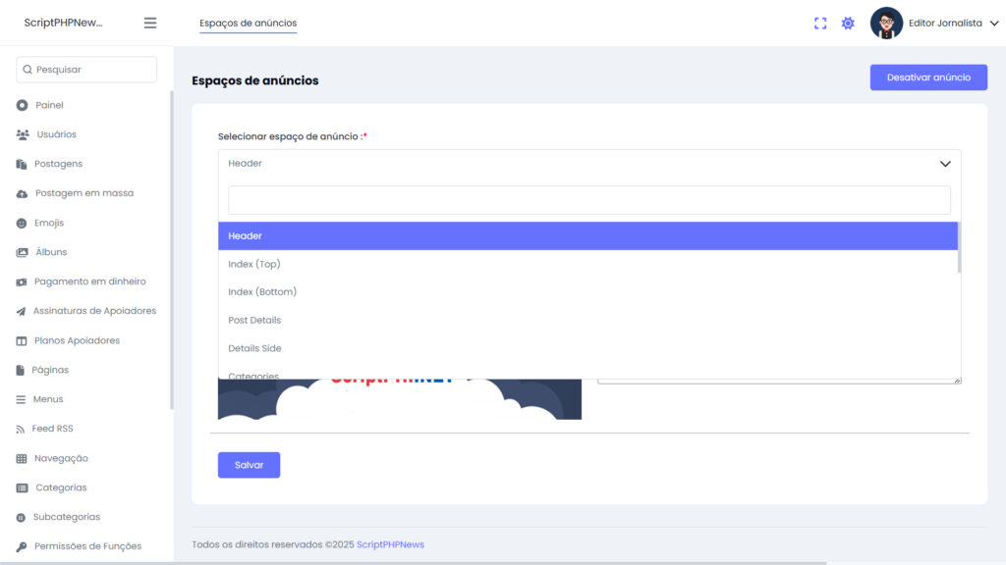Open Postagem em massa cloud icon
Image resolution: width=1006 pixels, height=565 pixels.
[22, 193]
